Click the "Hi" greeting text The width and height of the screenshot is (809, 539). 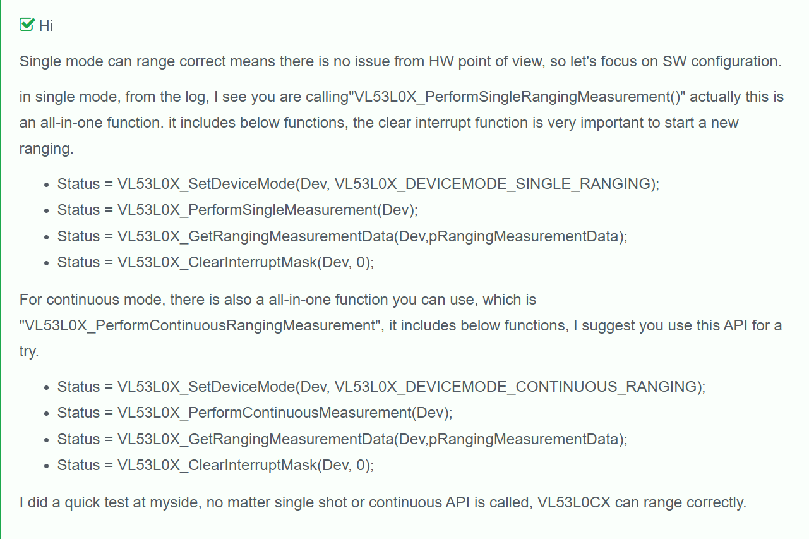pos(46,26)
